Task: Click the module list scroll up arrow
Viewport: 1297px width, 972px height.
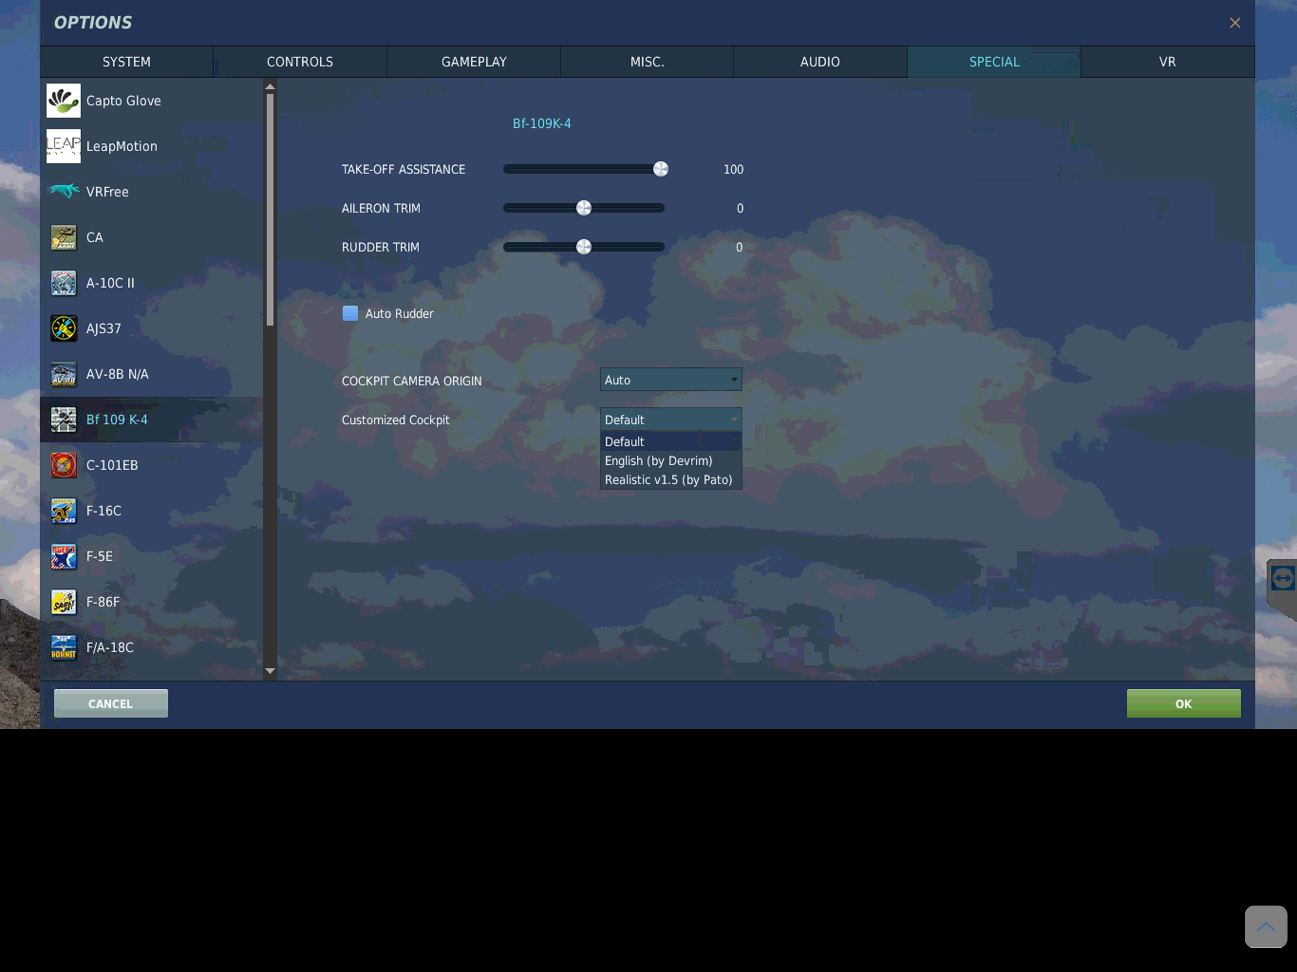Action: coord(270,87)
